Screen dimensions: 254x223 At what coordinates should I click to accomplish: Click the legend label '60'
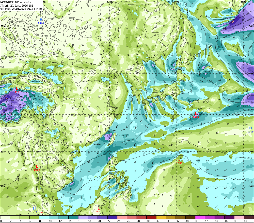[245, 221]
